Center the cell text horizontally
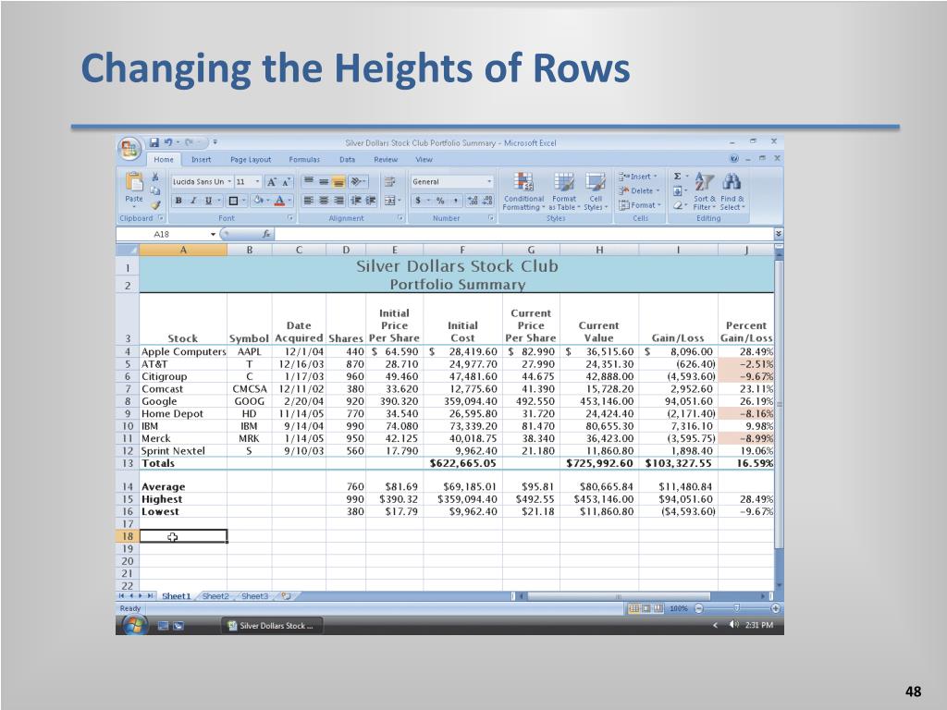Image resolution: width=947 pixels, height=710 pixels. [324, 201]
